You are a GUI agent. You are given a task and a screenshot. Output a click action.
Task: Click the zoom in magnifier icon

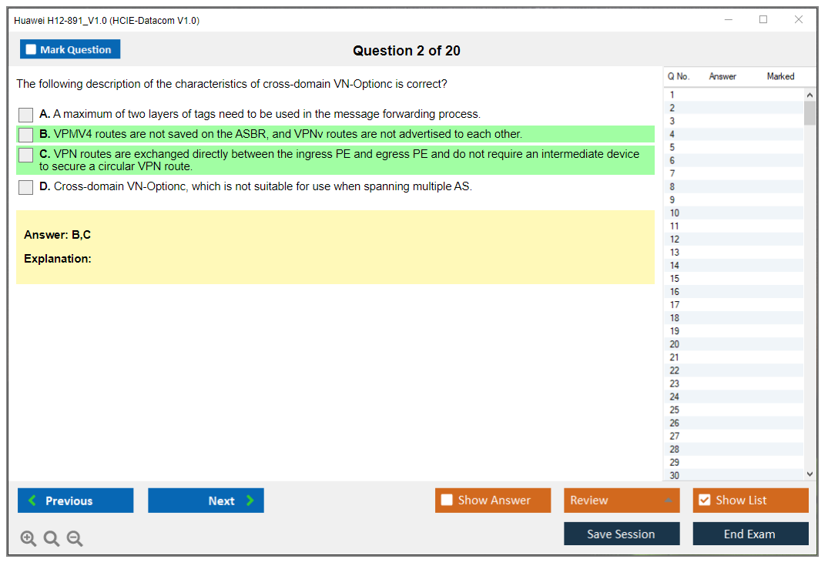[28, 539]
